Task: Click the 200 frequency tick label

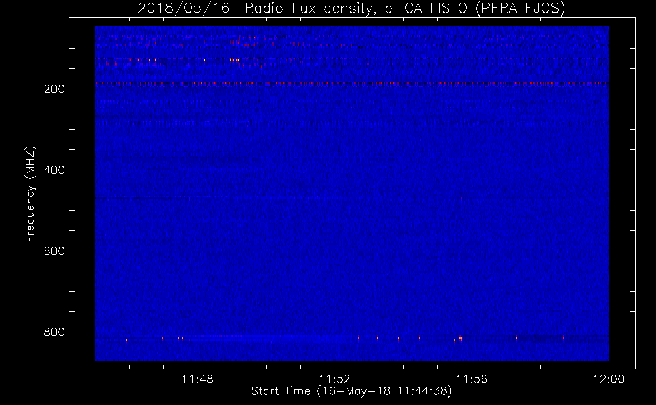Action: 54,89
